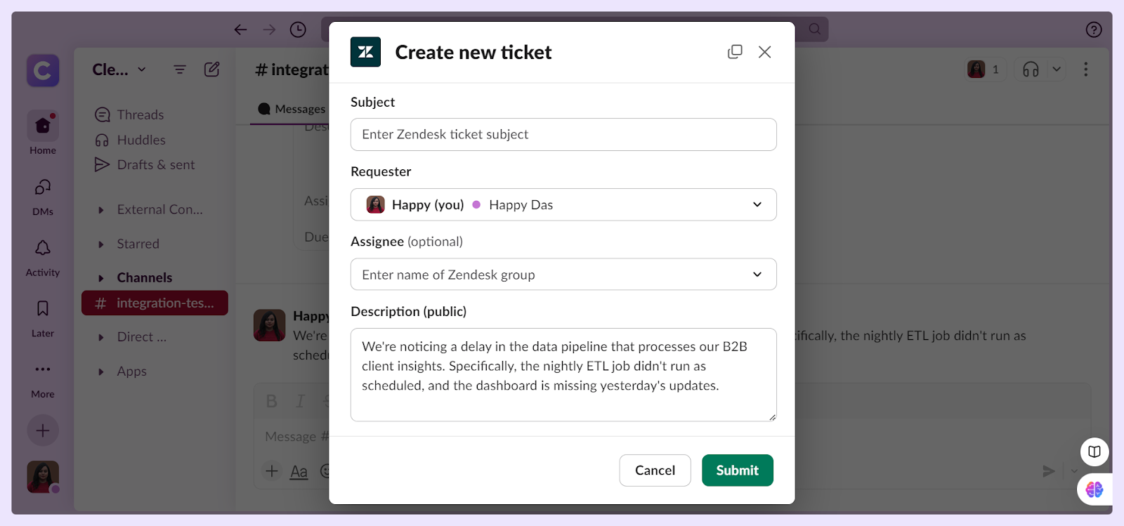This screenshot has width=1124, height=526.
Task: Click user profile avatar at bottom left
Action: coord(43,478)
